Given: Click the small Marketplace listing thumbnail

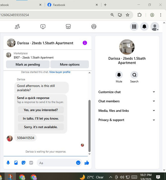Looking at the screenshot, I should pyautogui.click(x=9, y=55).
